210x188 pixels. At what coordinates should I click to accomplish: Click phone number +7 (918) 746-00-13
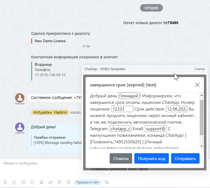[50, 75]
